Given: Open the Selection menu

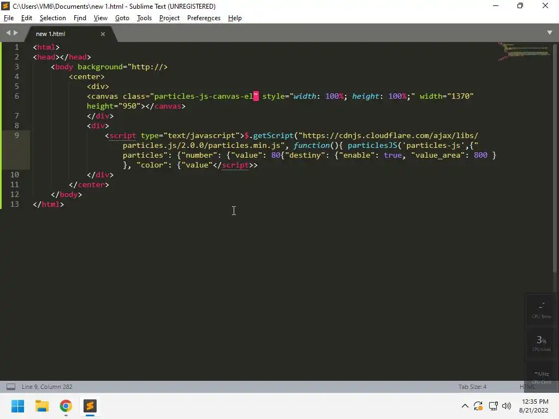Looking at the screenshot, I should (53, 18).
